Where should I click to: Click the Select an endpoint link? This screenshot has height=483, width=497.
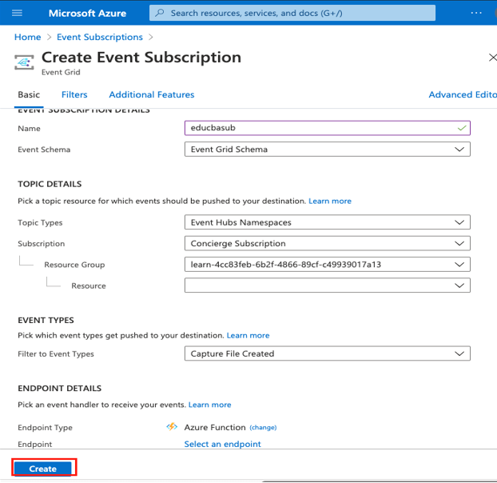click(222, 444)
